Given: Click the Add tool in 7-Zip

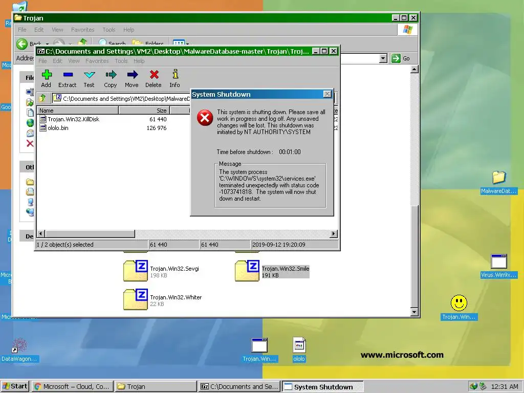Looking at the screenshot, I should pos(46,78).
